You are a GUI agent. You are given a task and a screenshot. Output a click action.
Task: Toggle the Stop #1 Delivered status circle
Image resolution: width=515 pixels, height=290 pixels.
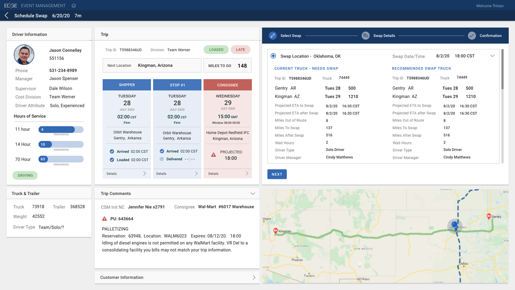click(162, 159)
